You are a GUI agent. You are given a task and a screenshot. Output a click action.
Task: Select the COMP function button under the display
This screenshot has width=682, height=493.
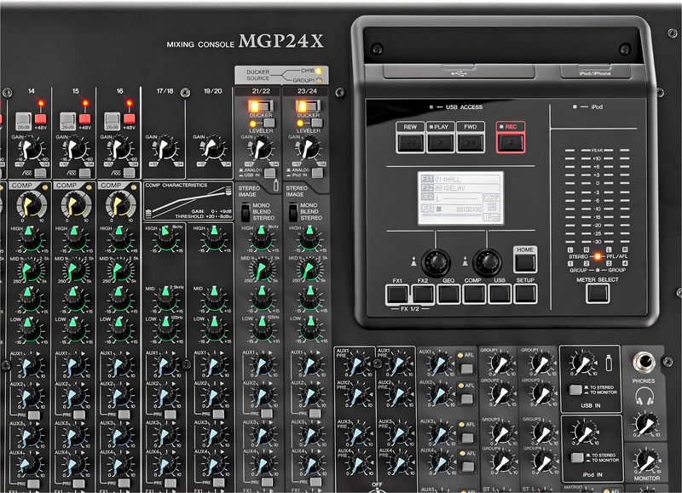click(x=474, y=295)
